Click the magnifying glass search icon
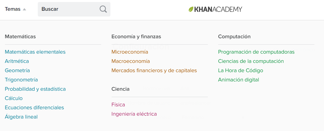 click(x=103, y=9)
